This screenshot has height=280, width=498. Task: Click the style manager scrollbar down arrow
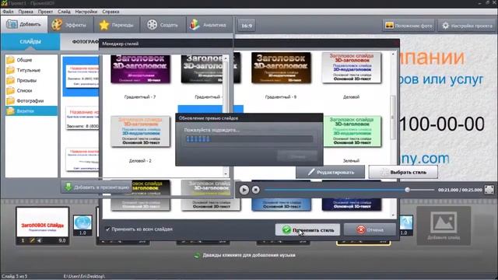[393, 215]
